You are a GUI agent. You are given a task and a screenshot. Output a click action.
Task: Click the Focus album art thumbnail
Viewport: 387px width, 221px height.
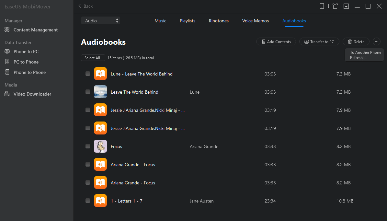[x=100, y=146]
